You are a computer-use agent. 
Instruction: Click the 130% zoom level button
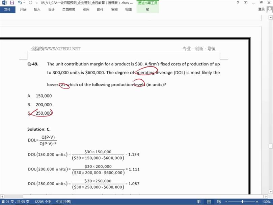coord(266,202)
